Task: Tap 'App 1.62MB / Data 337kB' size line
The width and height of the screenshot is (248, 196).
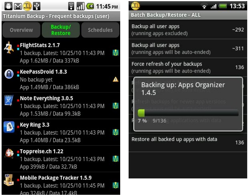Action: coord(50,61)
